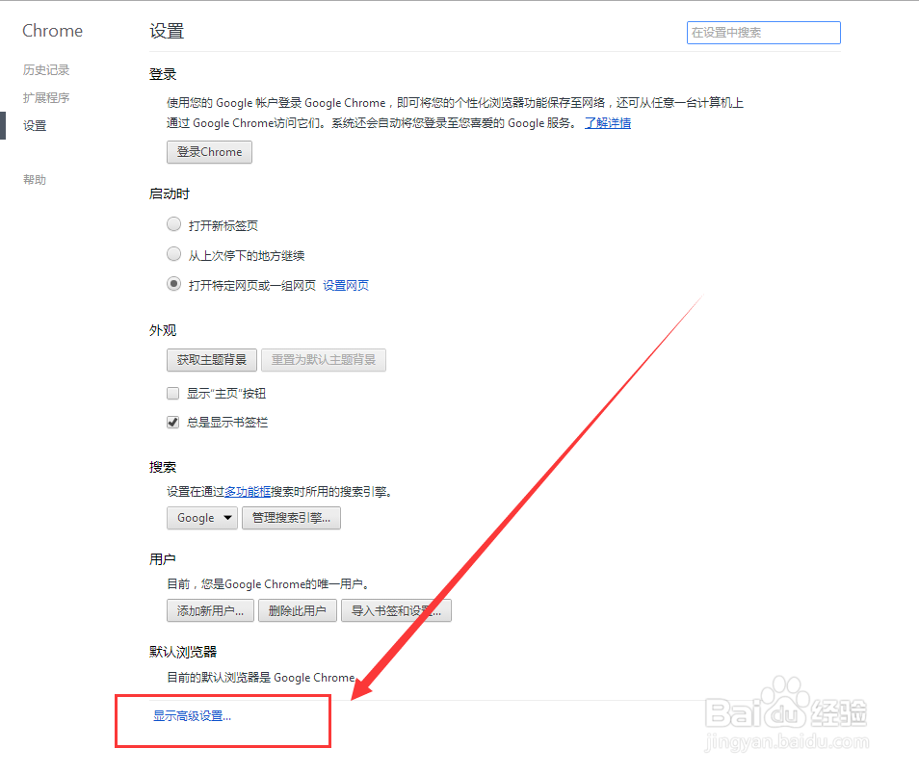This screenshot has width=919, height=774.
Task: Open the Google search engine dropdown
Action: click(x=201, y=517)
